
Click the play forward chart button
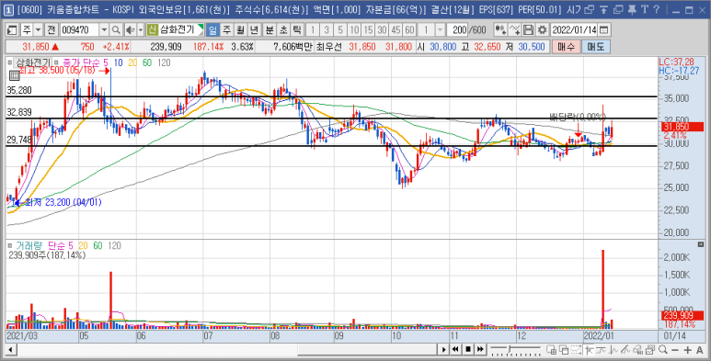[444, 350]
